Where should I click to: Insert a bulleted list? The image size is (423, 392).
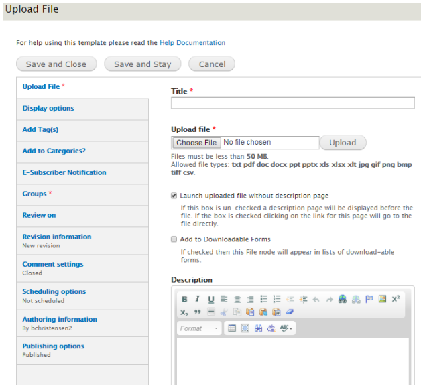[x=263, y=299]
